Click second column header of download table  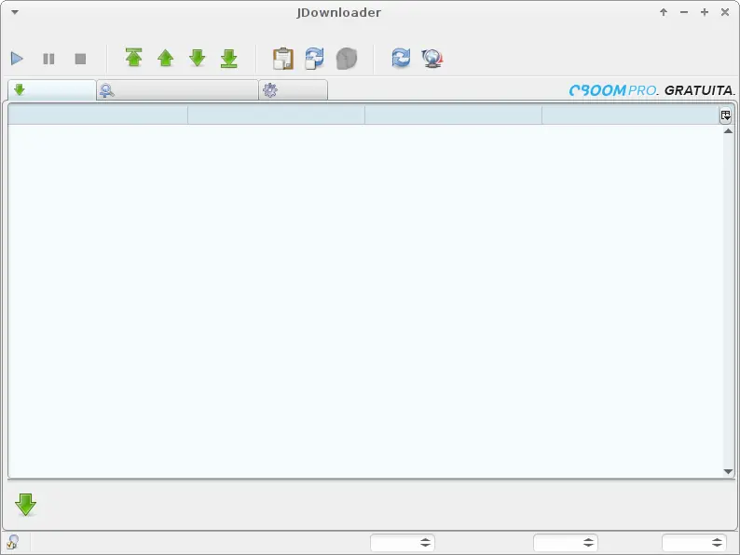click(276, 115)
